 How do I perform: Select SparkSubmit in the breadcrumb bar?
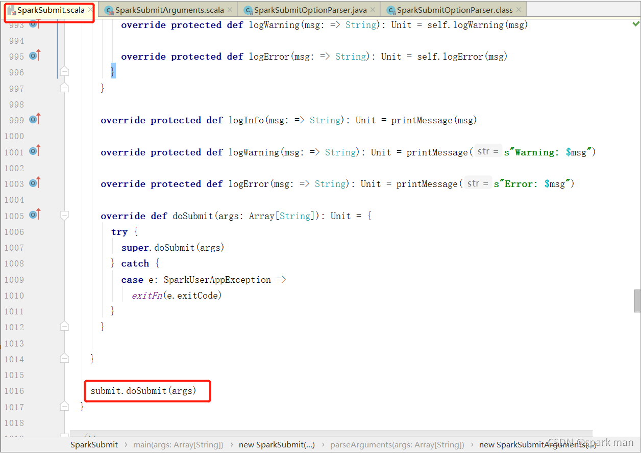pyautogui.click(x=94, y=445)
